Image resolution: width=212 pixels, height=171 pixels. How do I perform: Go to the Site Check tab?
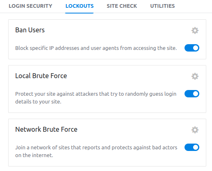tap(122, 6)
